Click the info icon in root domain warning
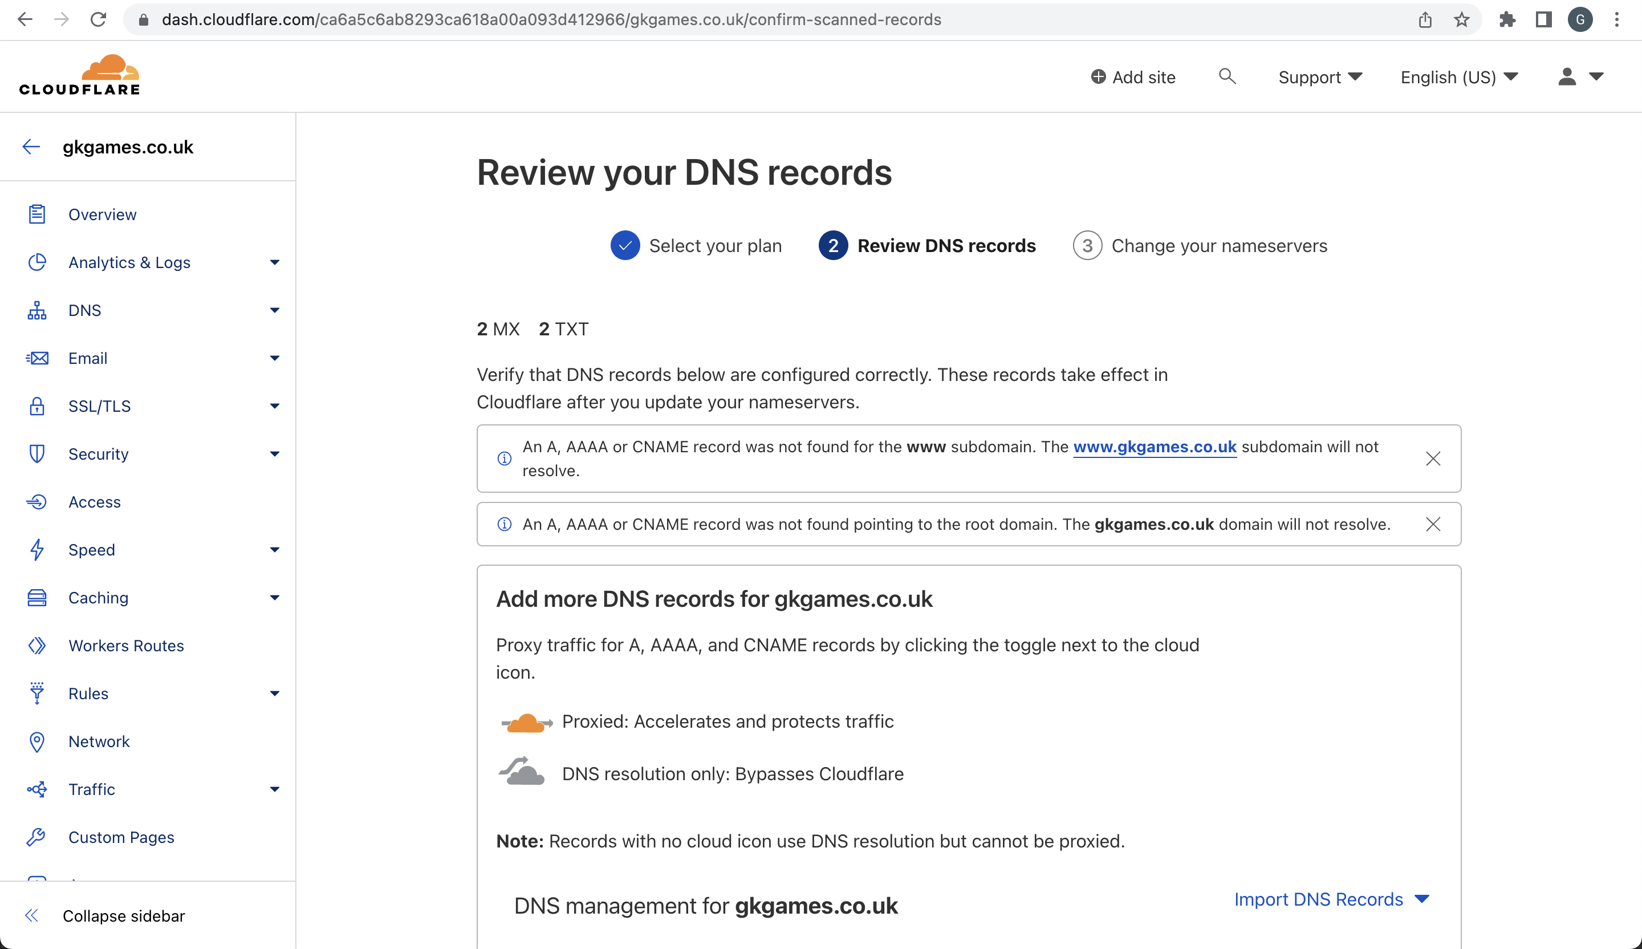1642x949 pixels. point(505,524)
